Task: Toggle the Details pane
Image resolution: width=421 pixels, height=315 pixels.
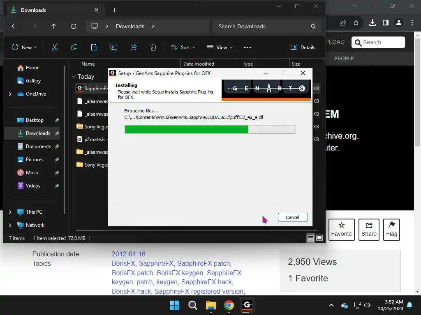Action: pyautogui.click(x=303, y=48)
